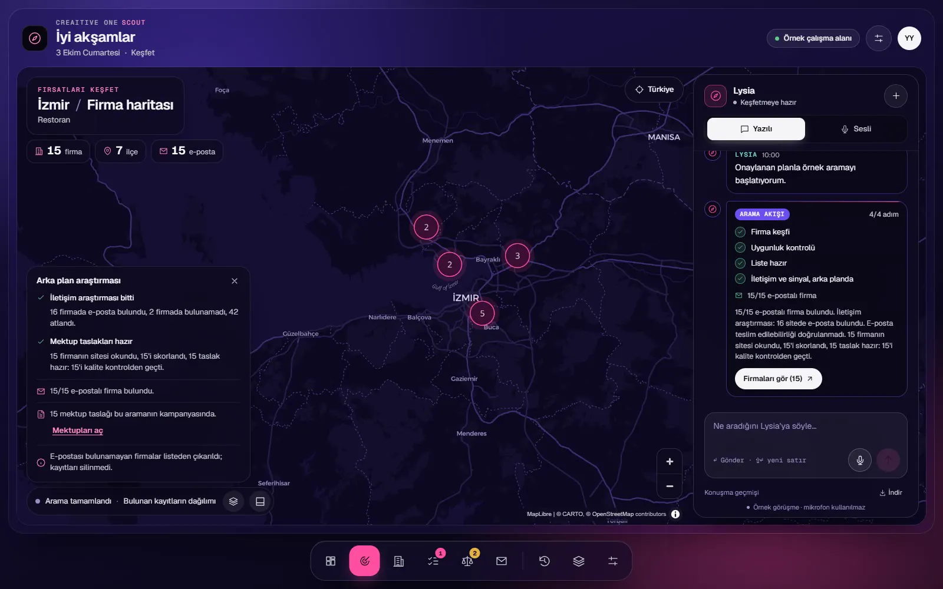943x589 pixels.
Task: Click the send arrow button in the message box
Action: (888, 460)
